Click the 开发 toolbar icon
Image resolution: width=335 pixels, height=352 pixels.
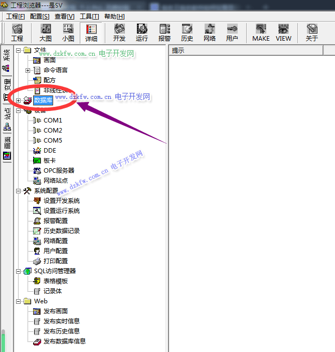tap(119, 33)
